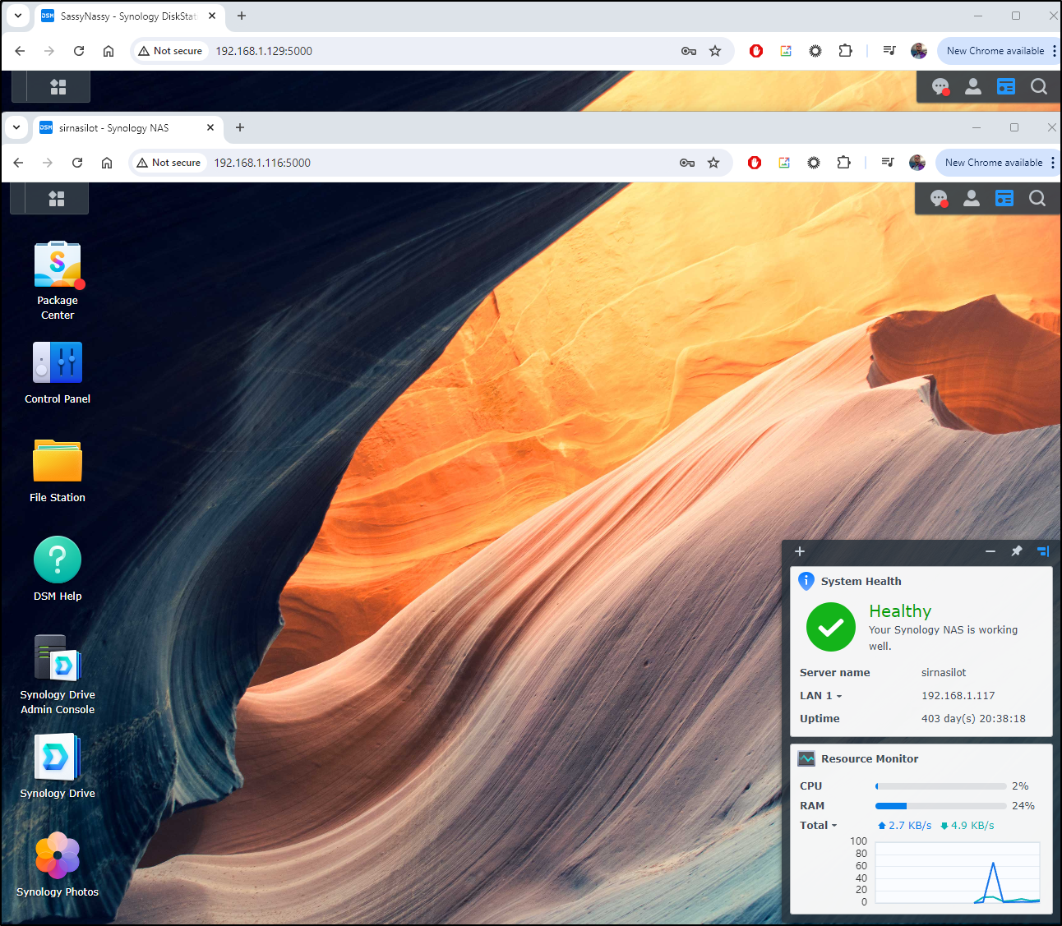Click Resource Monitor widget icon
The width and height of the screenshot is (1062, 926).
(806, 758)
